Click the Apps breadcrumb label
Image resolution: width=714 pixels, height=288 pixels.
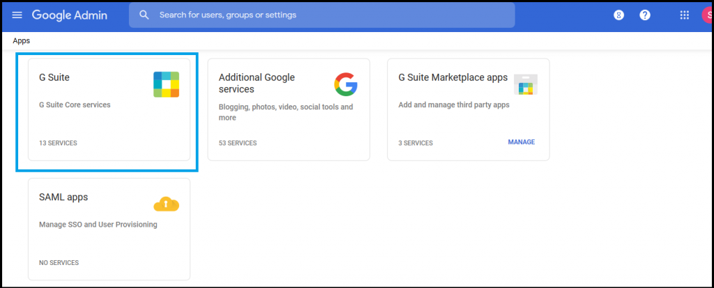(x=22, y=40)
